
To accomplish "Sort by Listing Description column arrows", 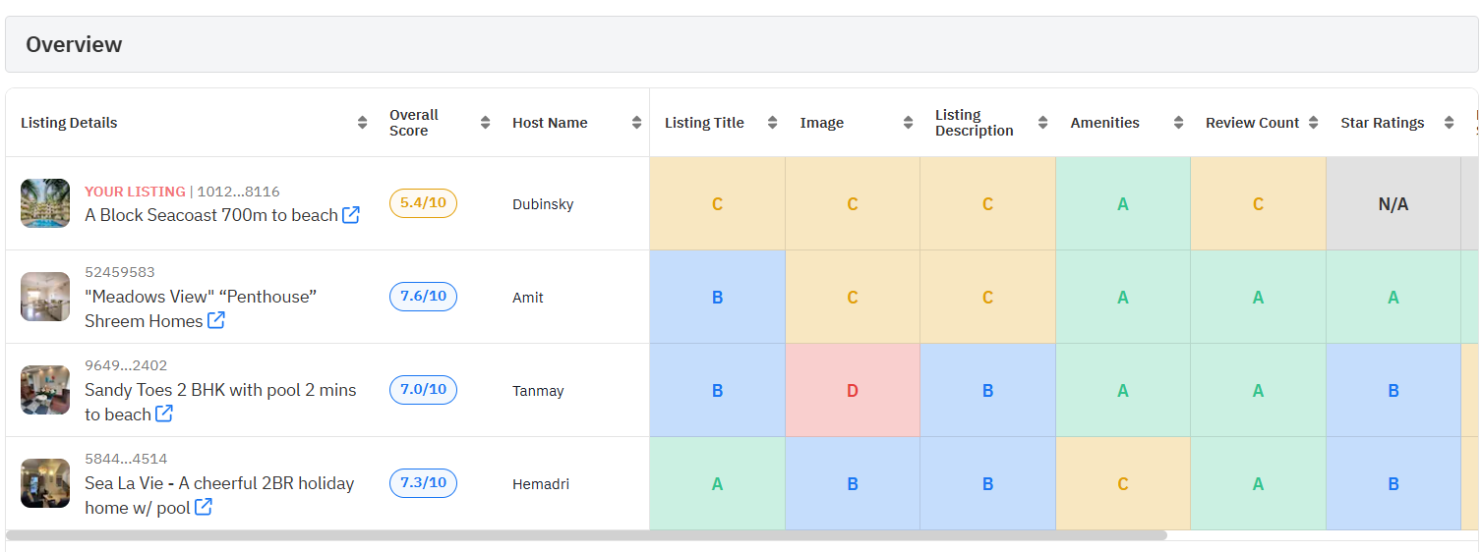I will tap(1042, 123).
